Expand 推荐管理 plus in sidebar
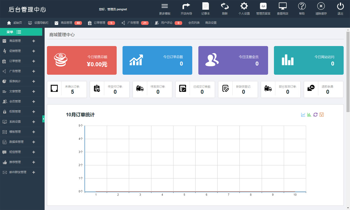 tap(34, 162)
